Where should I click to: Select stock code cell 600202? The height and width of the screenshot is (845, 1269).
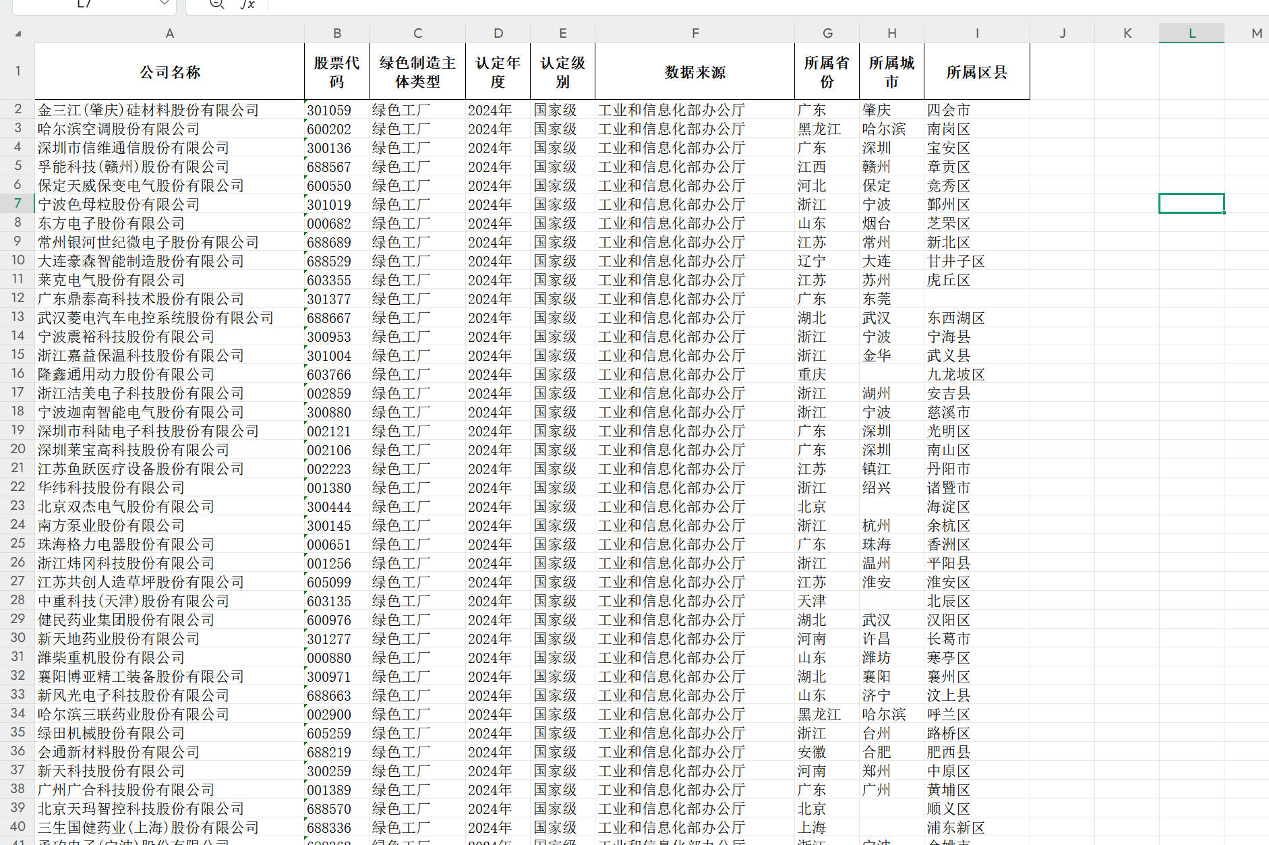336,129
